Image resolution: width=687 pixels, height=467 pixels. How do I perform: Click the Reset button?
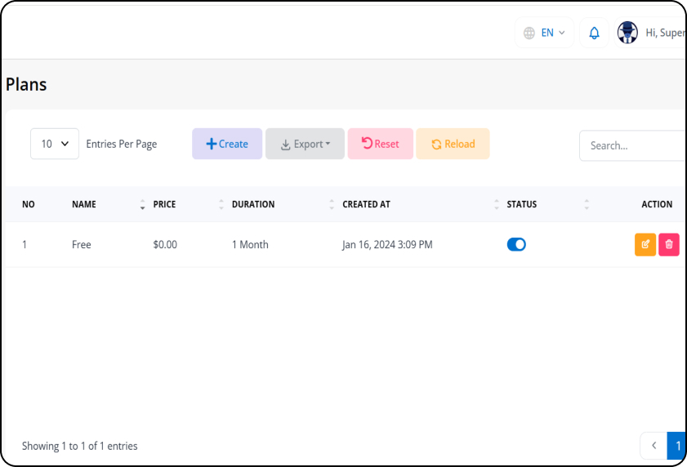381,144
